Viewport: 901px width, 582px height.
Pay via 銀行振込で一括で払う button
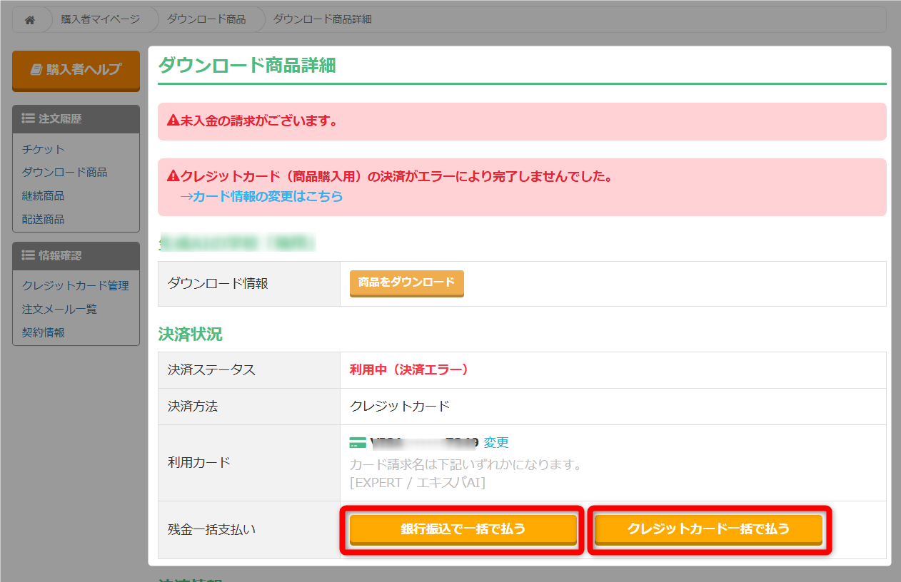pyautogui.click(x=463, y=529)
